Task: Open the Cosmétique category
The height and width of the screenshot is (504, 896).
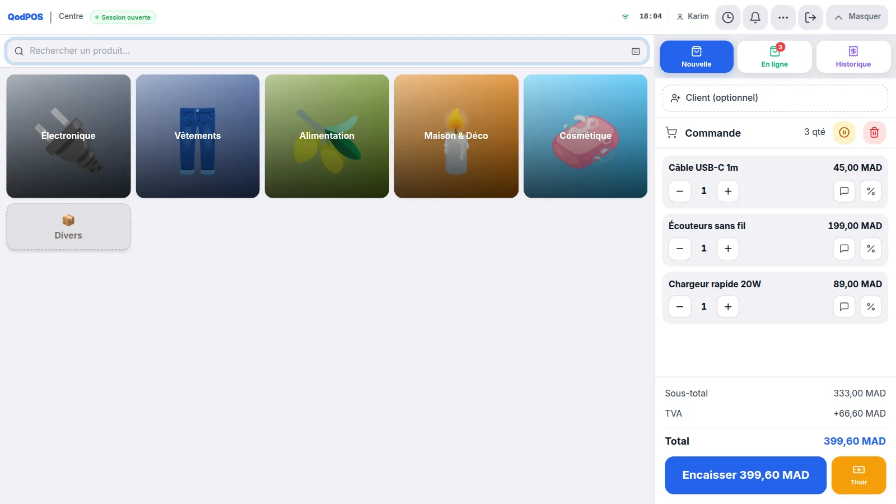Action: 586,136
